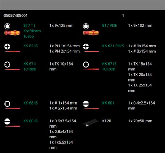
Task: Click the KK 62 iS red blade image
Action: (12, 51)
